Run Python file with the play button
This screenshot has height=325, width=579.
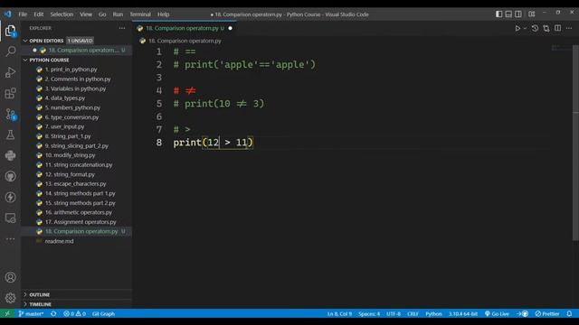[x=517, y=28]
